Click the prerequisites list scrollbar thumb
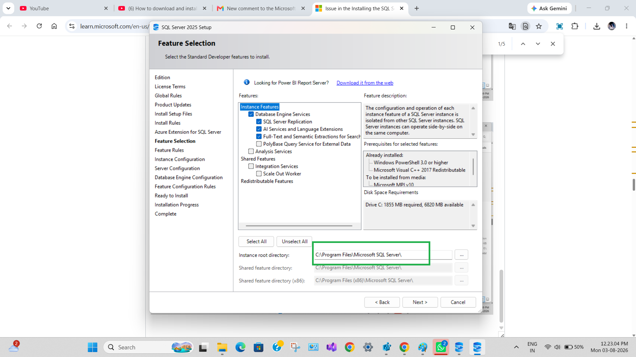Image resolution: width=636 pixels, height=357 pixels. point(473,167)
